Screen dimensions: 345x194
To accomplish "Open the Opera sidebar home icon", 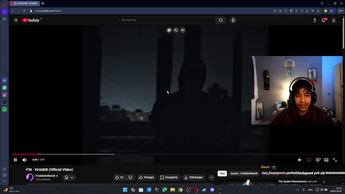I will [4, 12].
